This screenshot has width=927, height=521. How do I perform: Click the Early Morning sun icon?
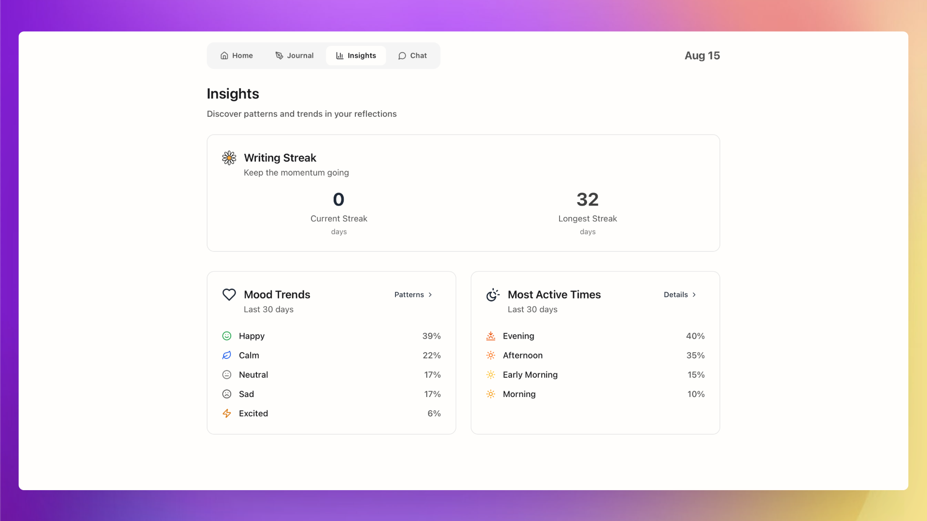click(x=491, y=374)
